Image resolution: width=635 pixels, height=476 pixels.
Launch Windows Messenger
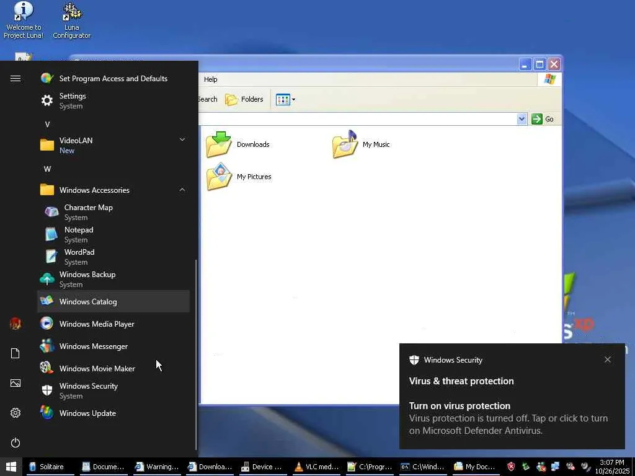click(113, 346)
